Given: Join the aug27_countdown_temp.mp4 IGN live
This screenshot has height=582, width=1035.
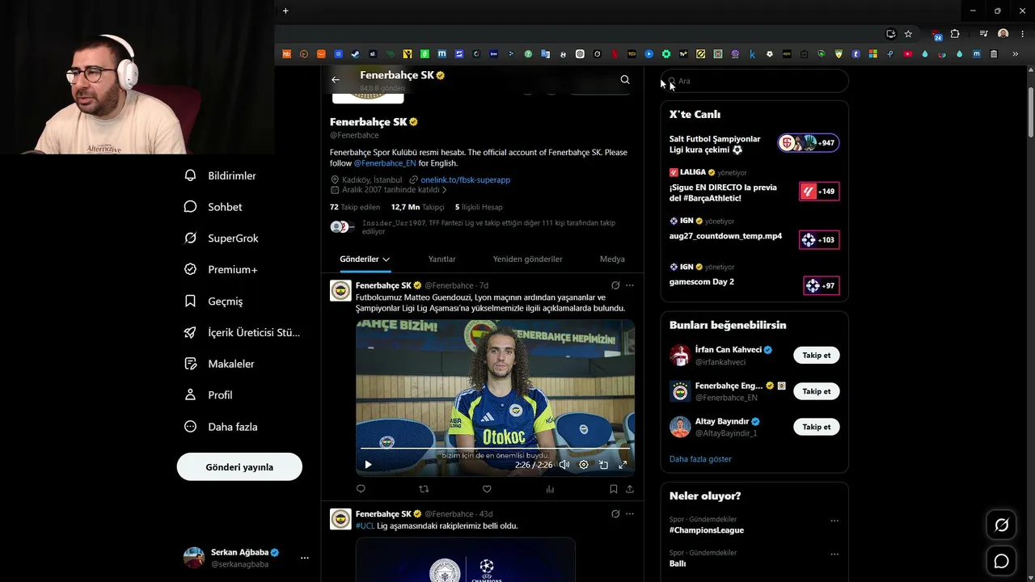Looking at the screenshot, I should 819,240.
